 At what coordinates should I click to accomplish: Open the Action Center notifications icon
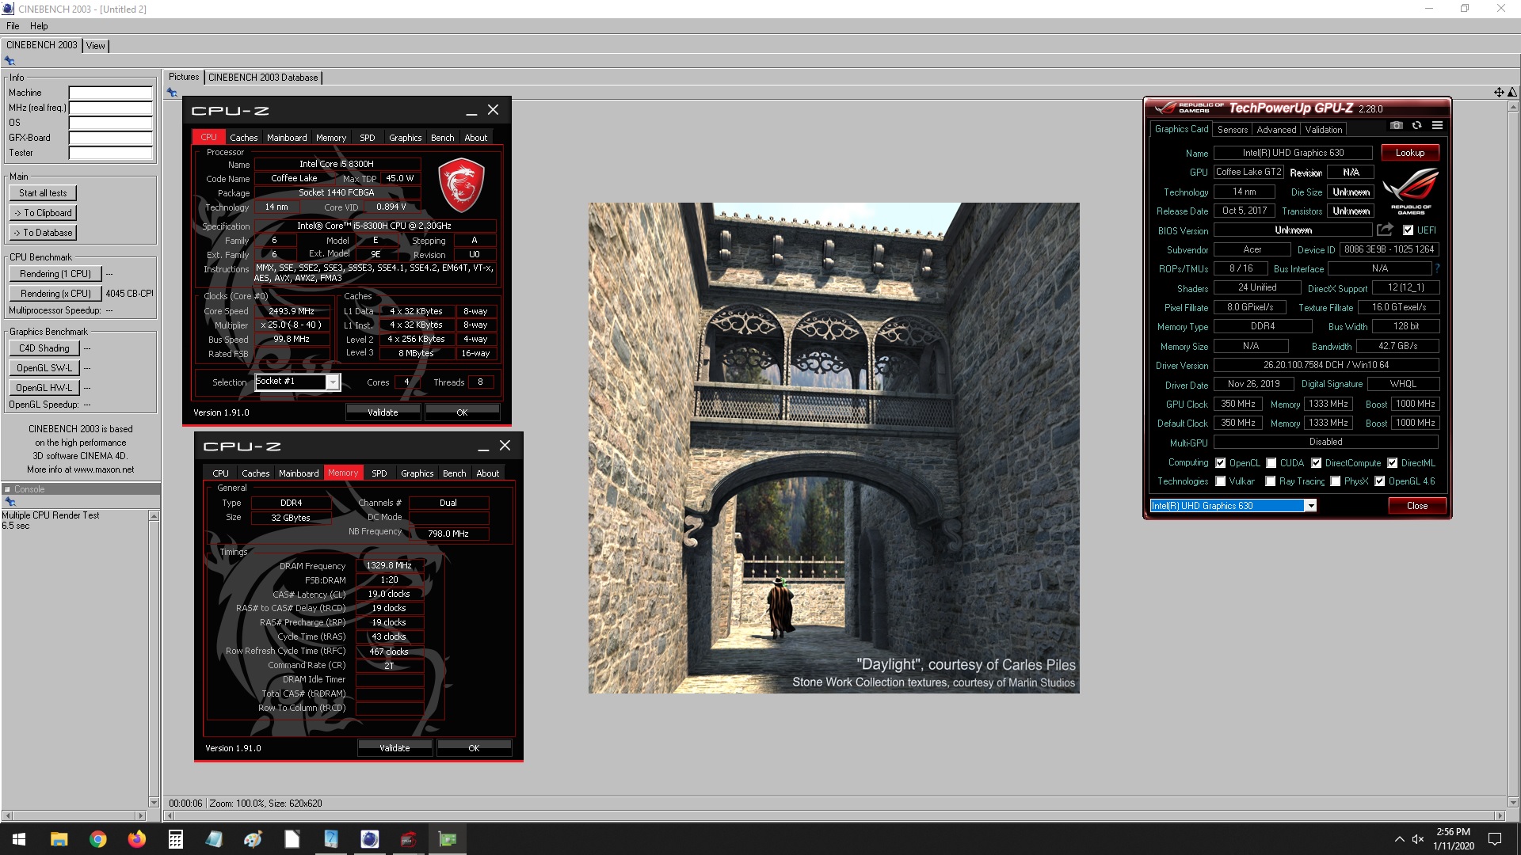click(x=1495, y=839)
